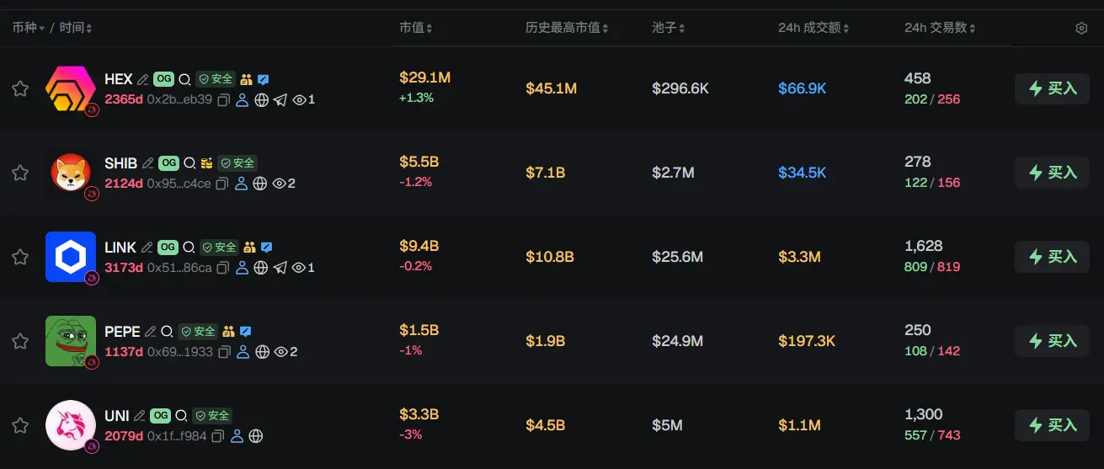
Task: Click the pencil icon next to UNI
Action: pos(140,416)
